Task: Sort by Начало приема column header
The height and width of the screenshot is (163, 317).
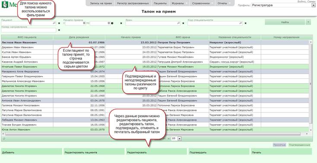Action: coord(131,38)
